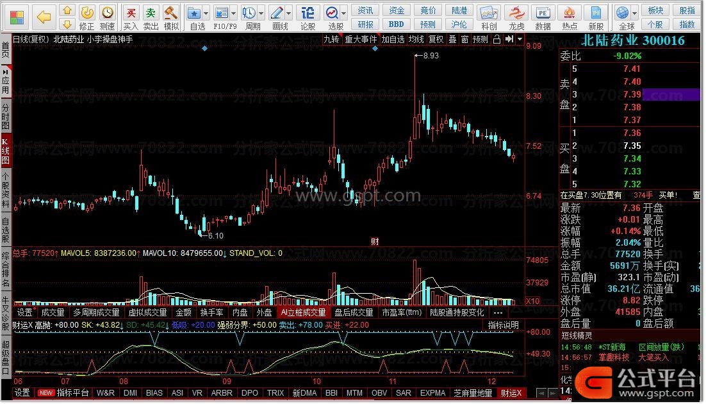Toggle 重大事件 major events display
706x404 pixels.
(x=361, y=39)
